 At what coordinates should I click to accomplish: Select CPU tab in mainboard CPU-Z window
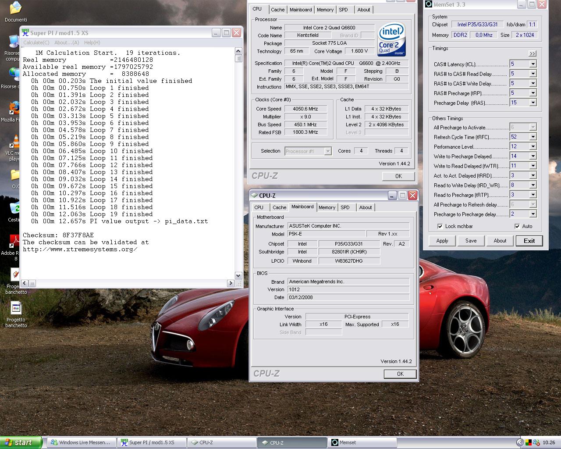point(259,207)
